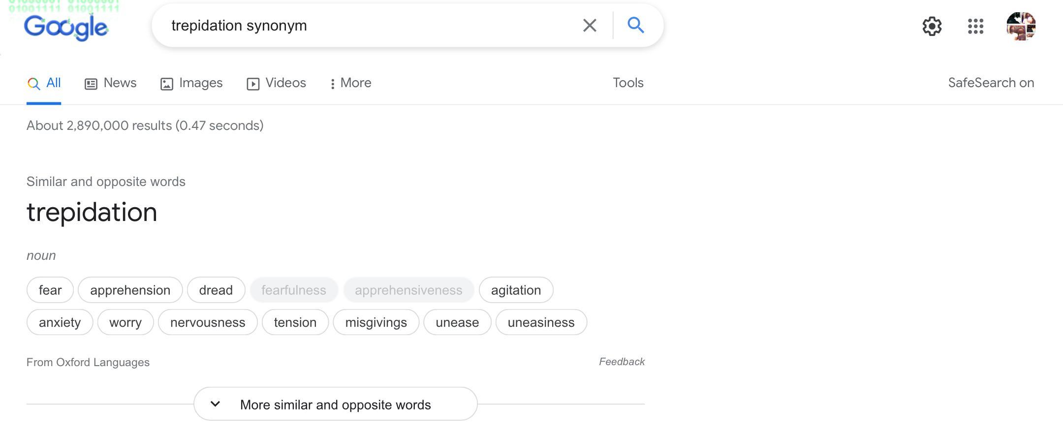Click the account profile picture
Viewport: 1063px width, 437px height.
(x=1021, y=26)
